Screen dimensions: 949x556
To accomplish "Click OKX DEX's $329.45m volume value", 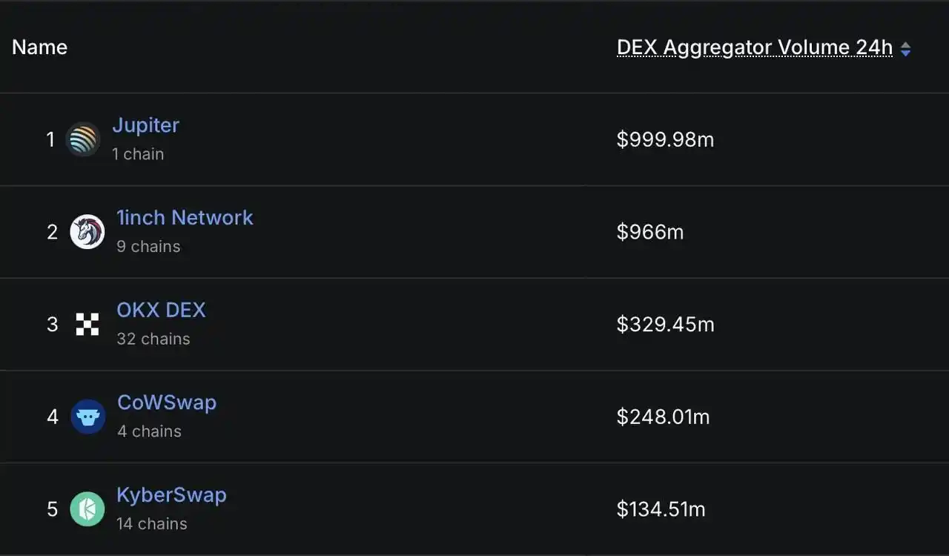I will (665, 324).
